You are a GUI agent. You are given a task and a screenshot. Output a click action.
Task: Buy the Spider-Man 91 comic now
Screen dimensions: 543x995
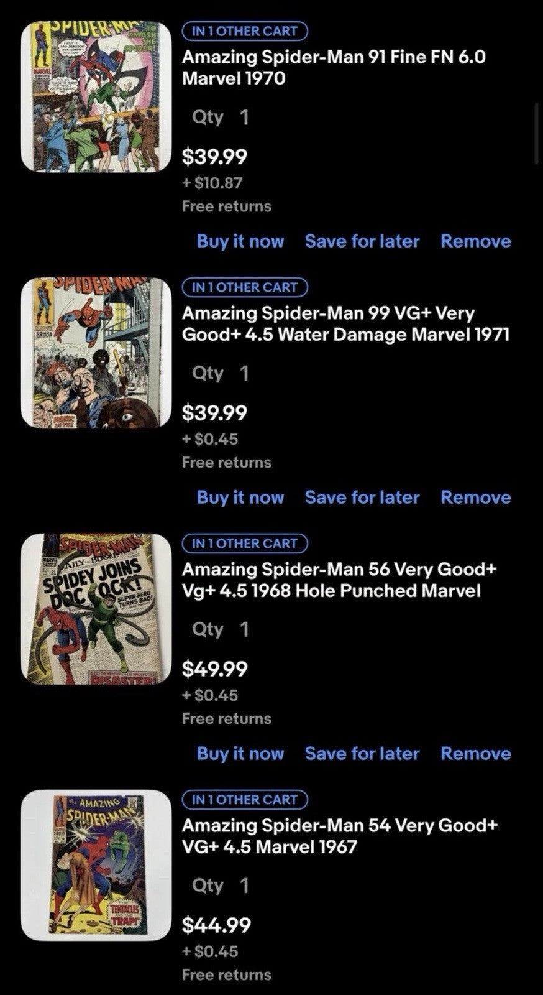240,241
